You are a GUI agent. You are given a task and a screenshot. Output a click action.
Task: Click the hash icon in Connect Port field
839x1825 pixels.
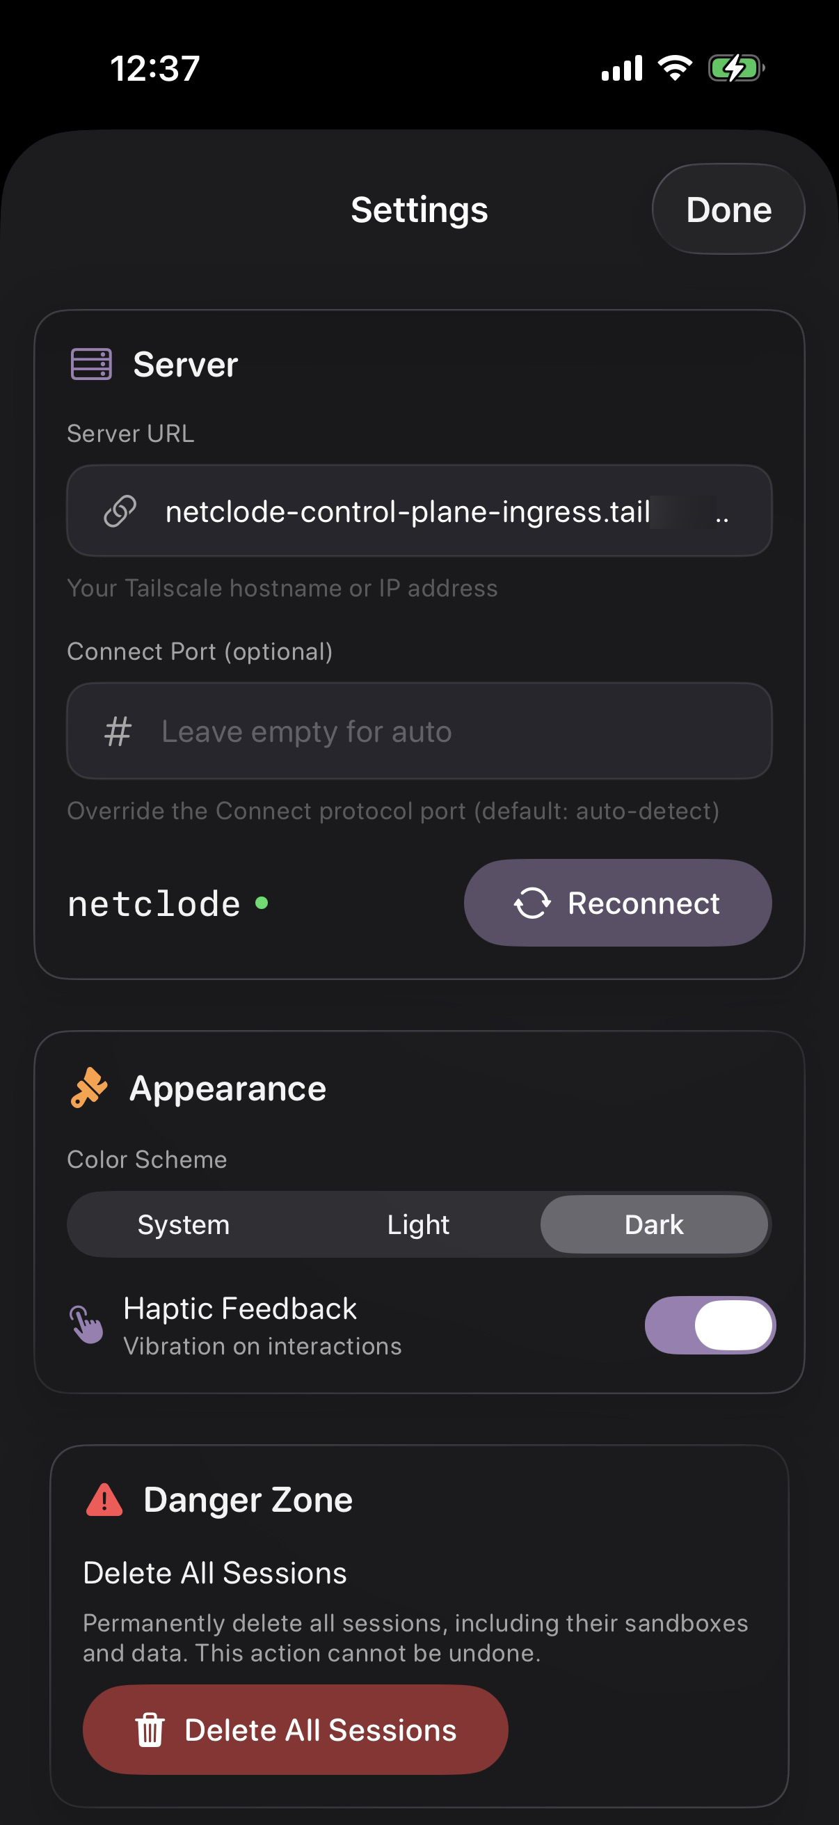point(118,731)
